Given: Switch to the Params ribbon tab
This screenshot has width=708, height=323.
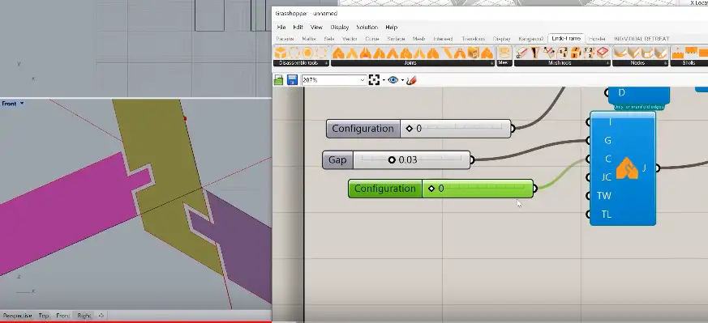Looking at the screenshot, I should 285,39.
